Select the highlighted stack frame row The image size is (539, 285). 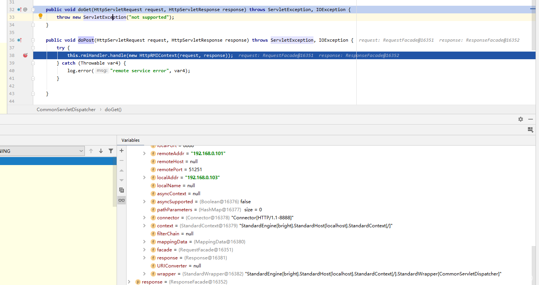tap(57, 161)
